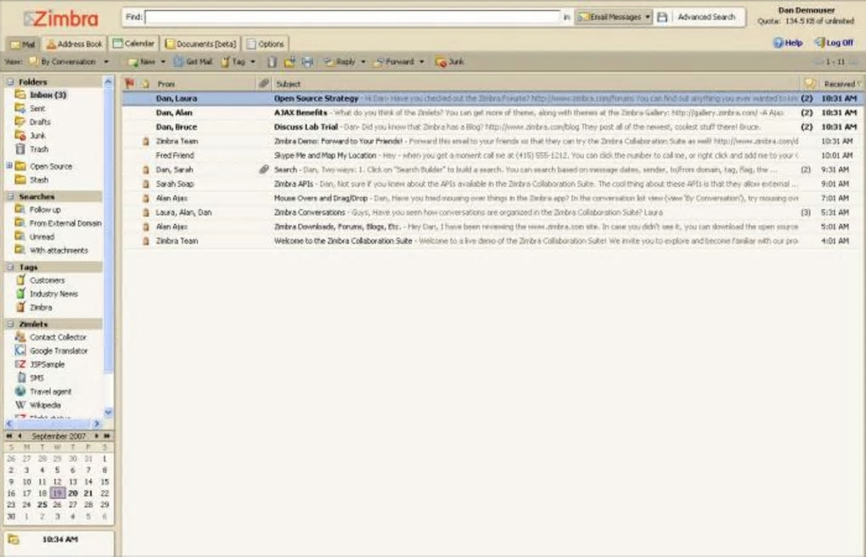Click the Delete (trash can) toolbar icon
This screenshot has width=866, height=557.
[272, 62]
